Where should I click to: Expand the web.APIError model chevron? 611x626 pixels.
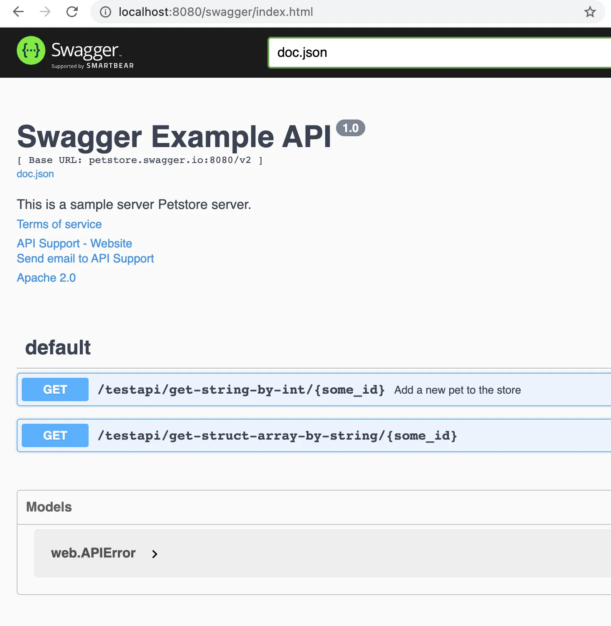pyautogui.click(x=155, y=554)
